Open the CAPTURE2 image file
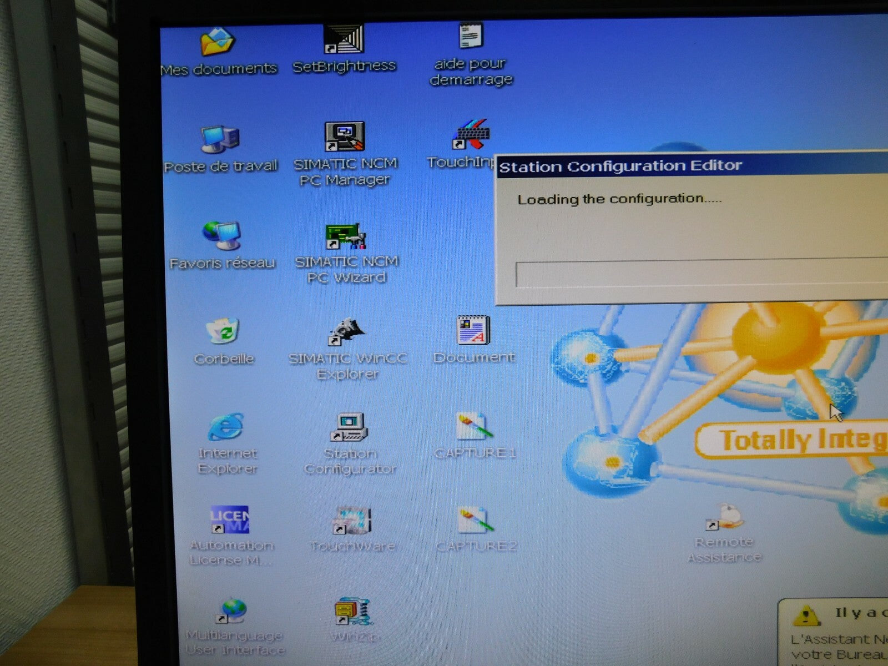Screen dimensions: 888x666 [476, 521]
